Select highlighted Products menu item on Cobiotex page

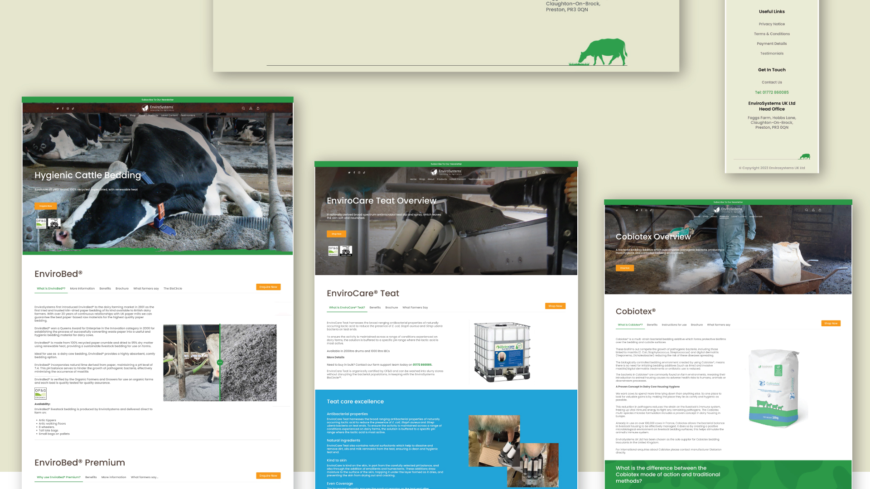pyautogui.click(x=724, y=217)
